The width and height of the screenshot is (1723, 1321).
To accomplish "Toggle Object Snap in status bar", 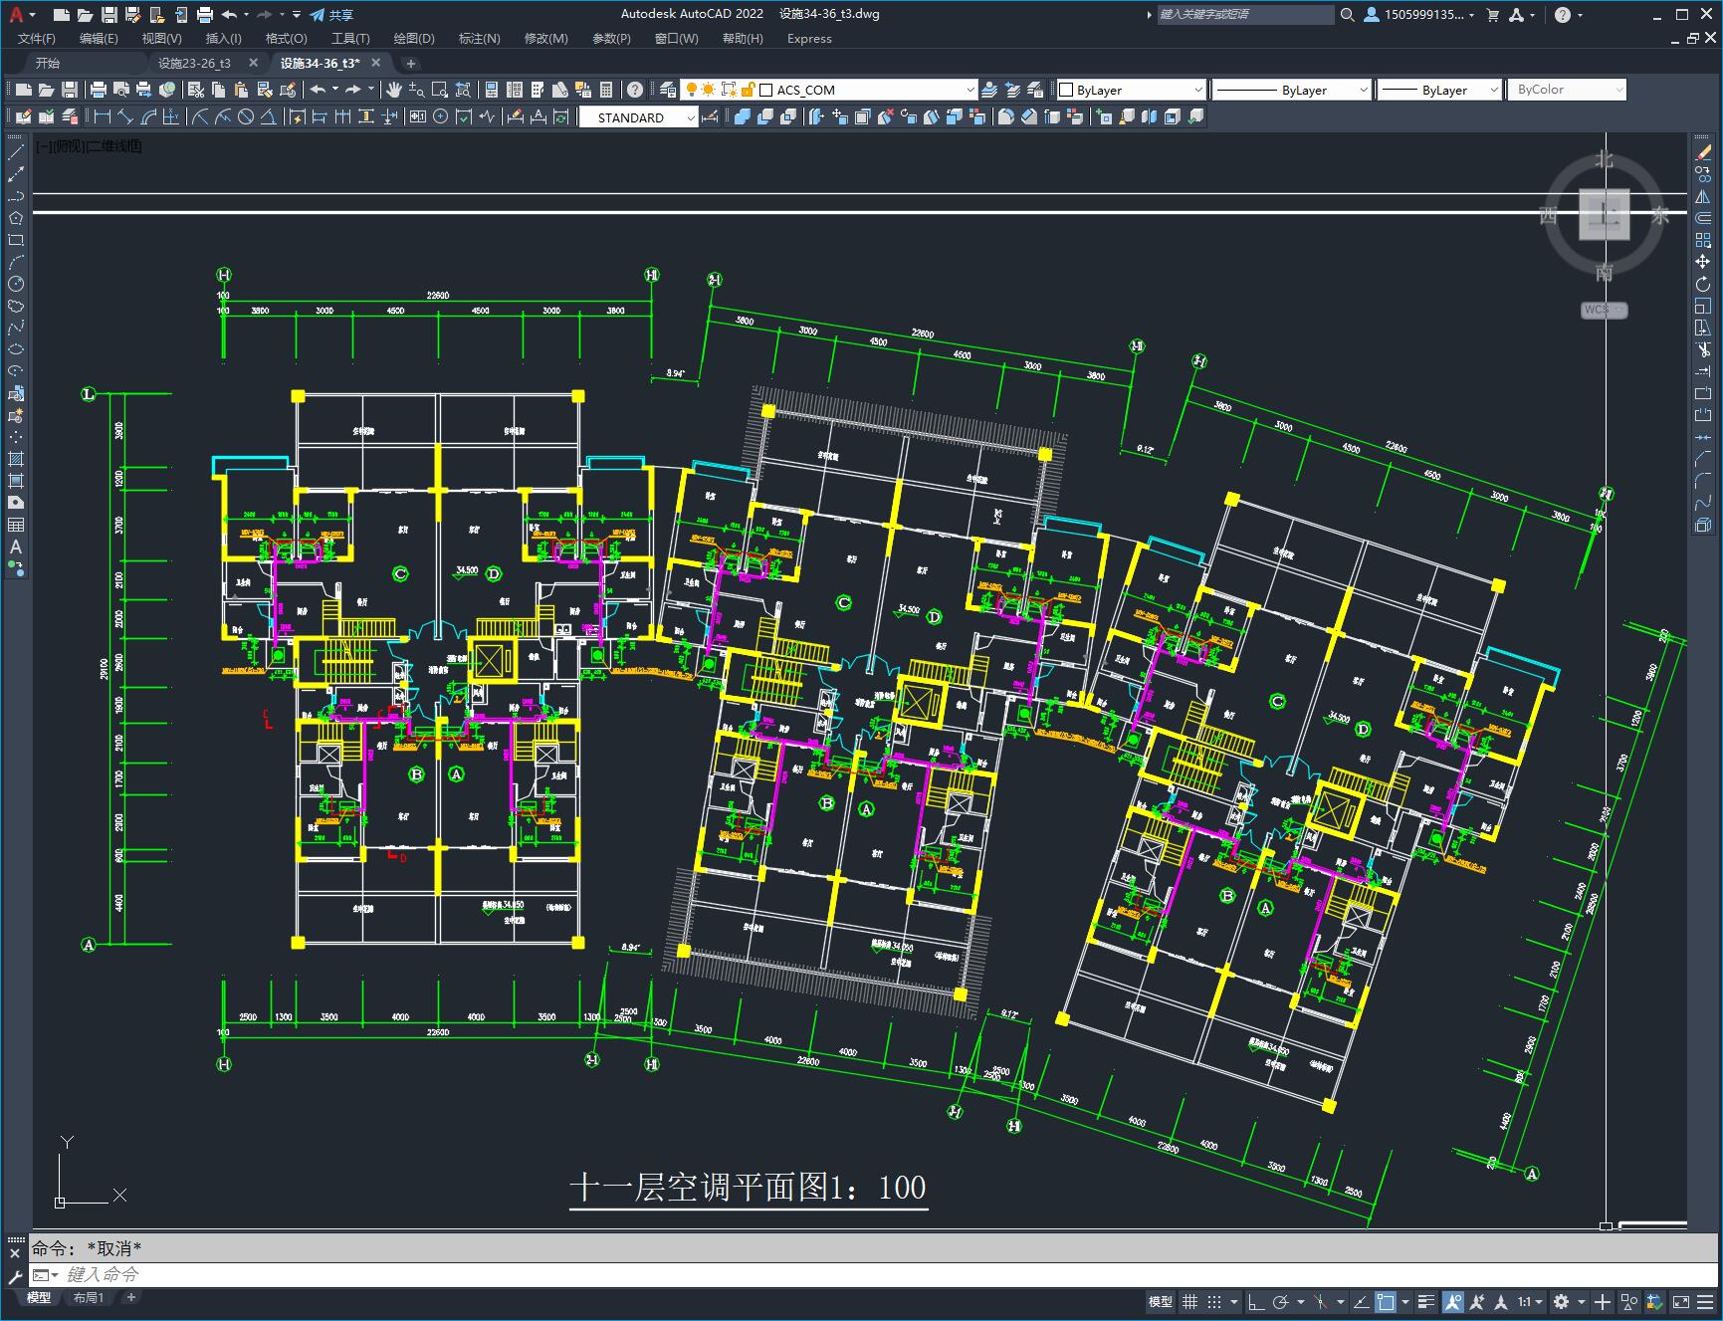I will point(1385,1301).
